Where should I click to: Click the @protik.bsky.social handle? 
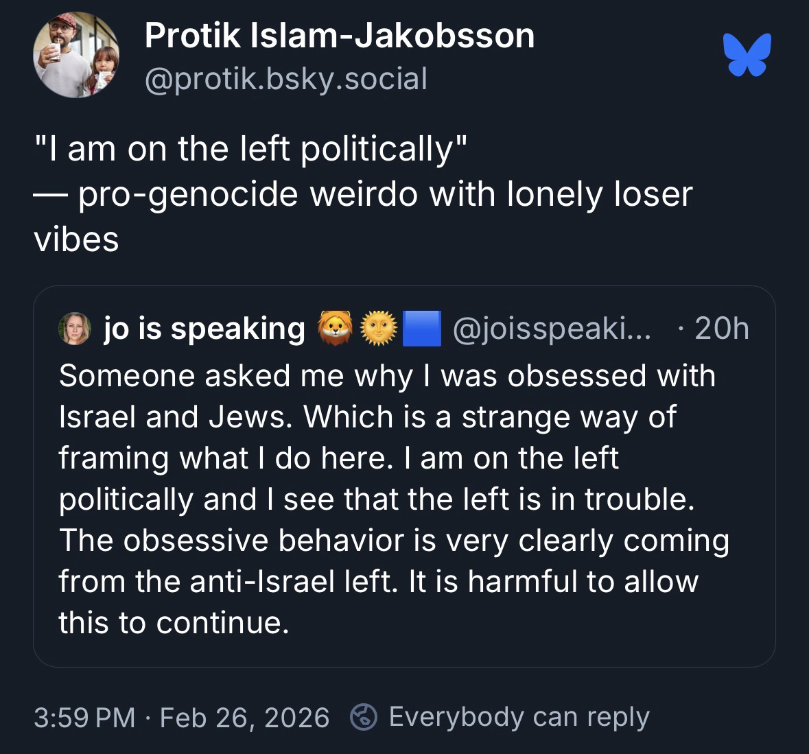tap(285, 79)
